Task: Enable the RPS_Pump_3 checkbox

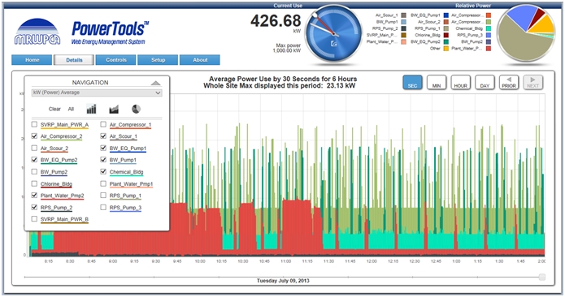Action: (x=103, y=207)
